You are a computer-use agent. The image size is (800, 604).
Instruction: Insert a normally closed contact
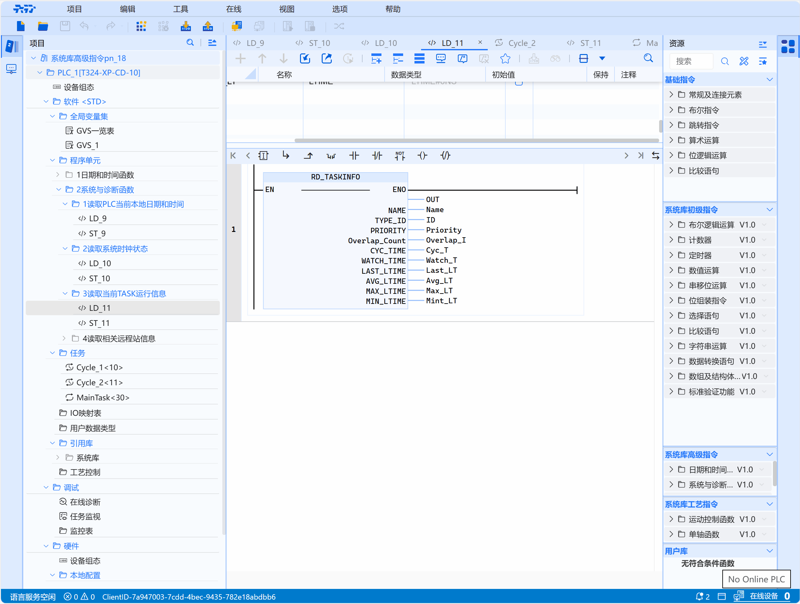tap(377, 156)
